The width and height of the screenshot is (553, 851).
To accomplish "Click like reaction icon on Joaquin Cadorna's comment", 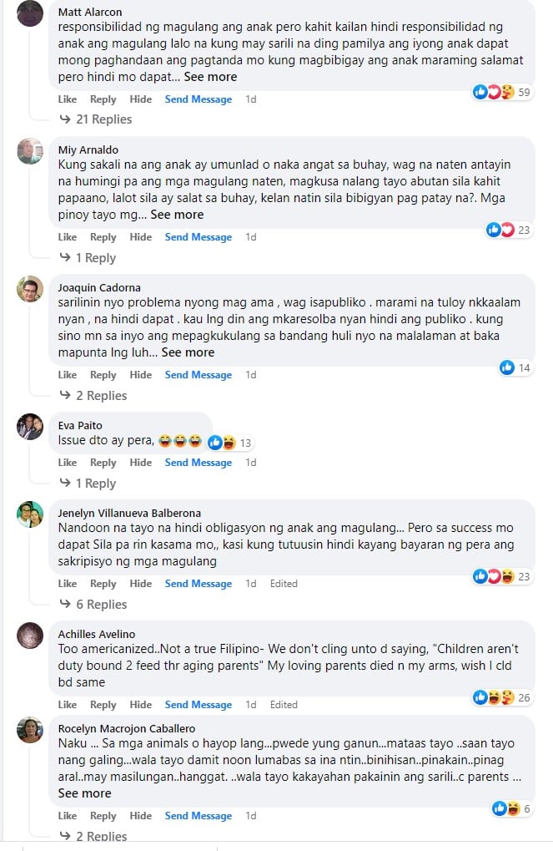I will pyautogui.click(x=506, y=368).
